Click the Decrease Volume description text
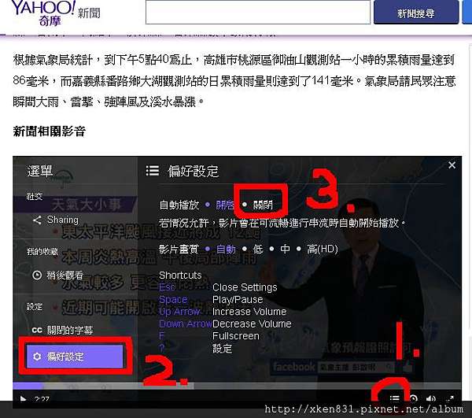 coord(252,324)
